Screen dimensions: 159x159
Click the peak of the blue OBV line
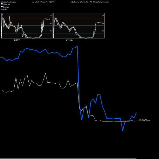click(77, 46)
